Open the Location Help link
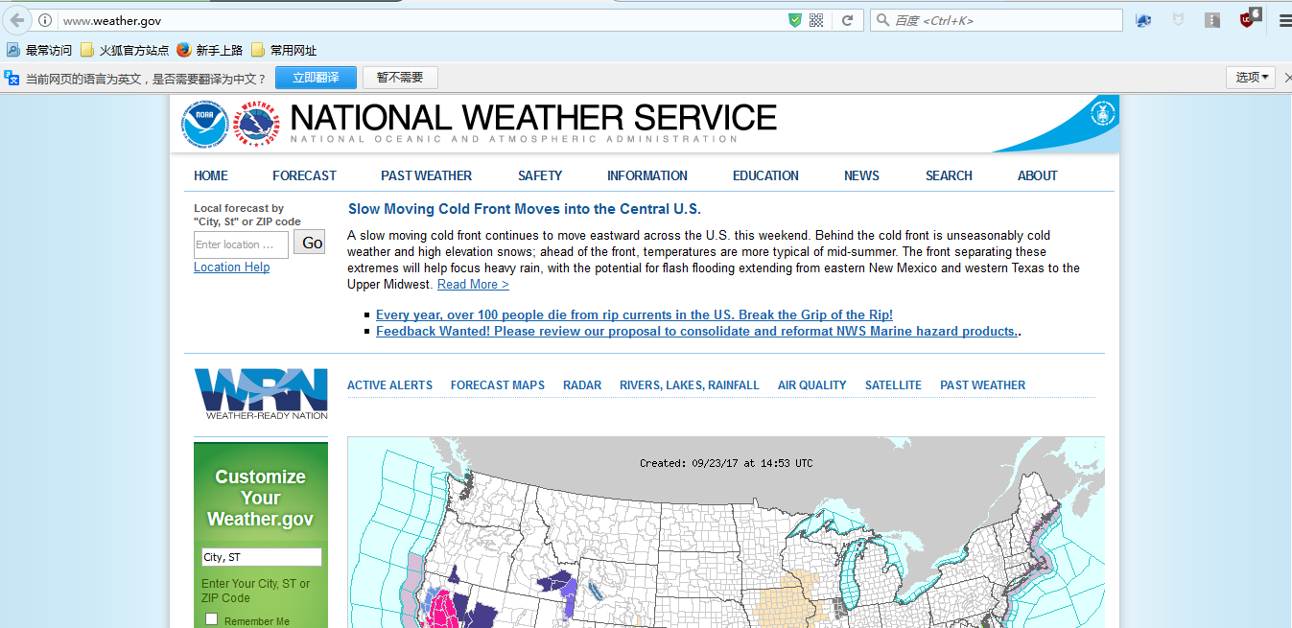This screenshot has height=628, width=1292. pyautogui.click(x=231, y=267)
